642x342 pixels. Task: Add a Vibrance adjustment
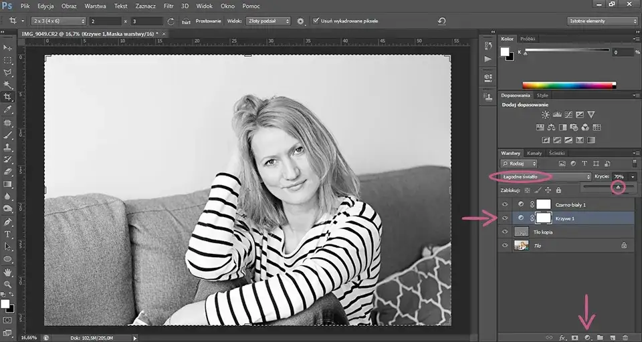pyautogui.click(x=591, y=114)
